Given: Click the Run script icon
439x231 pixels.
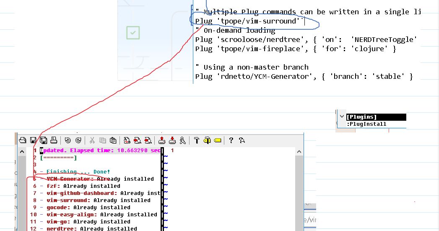Looking at the screenshot, I should (182, 140).
